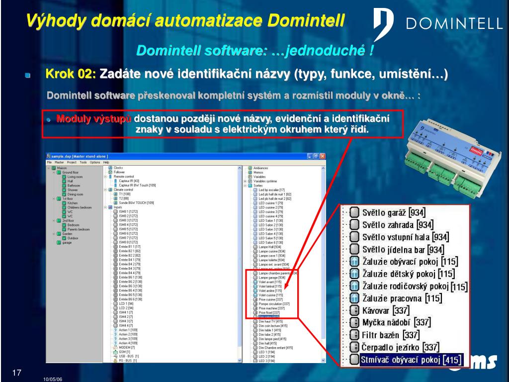The height and width of the screenshot is (382, 509).
Task: Open the Project menu
Action: click(x=72, y=162)
